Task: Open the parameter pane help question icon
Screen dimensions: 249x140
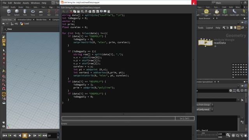Action: [x=245, y=91]
